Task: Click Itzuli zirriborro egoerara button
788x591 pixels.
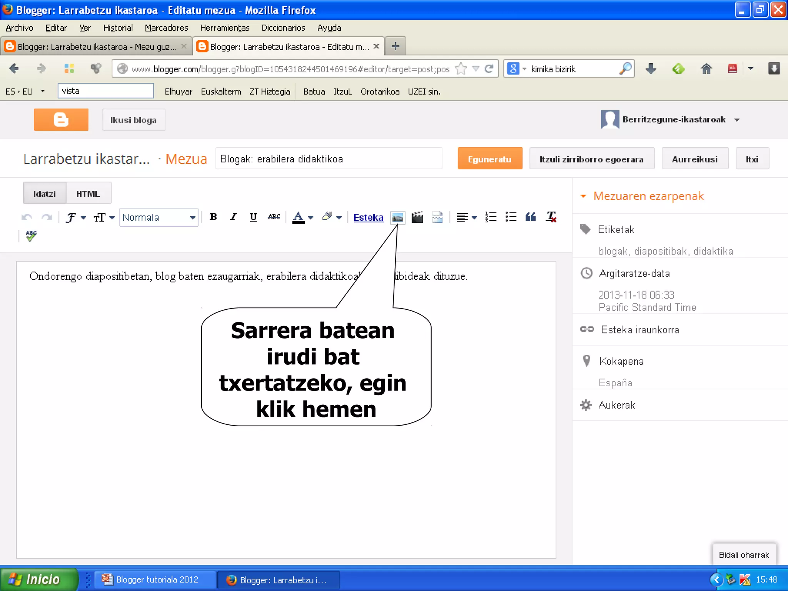Action: (591, 159)
